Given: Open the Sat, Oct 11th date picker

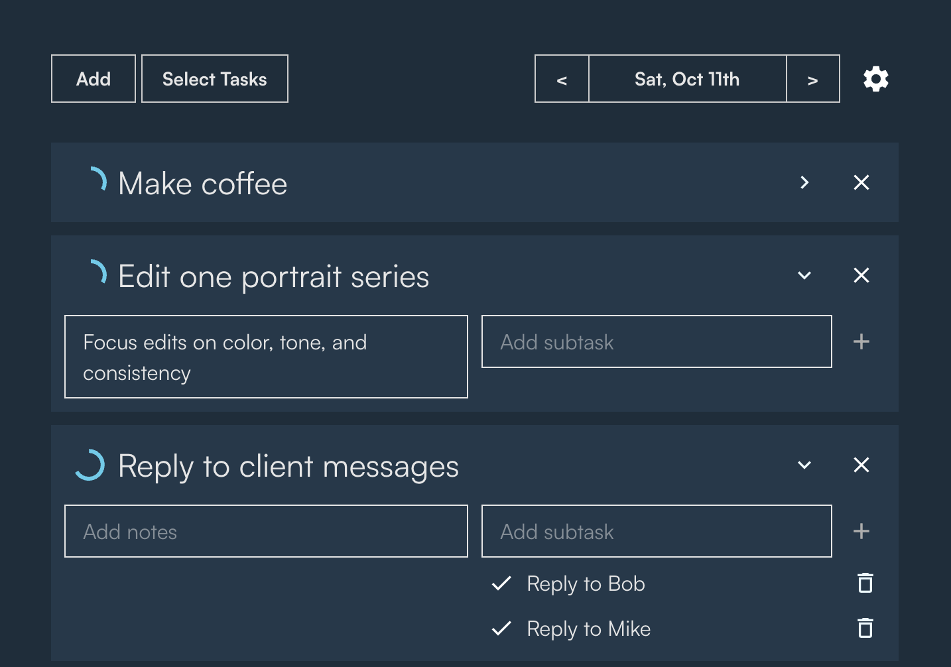Looking at the screenshot, I should (687, 79).
